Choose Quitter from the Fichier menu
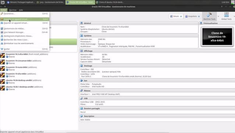The image size is (235, 133). (x=25, y=49)
